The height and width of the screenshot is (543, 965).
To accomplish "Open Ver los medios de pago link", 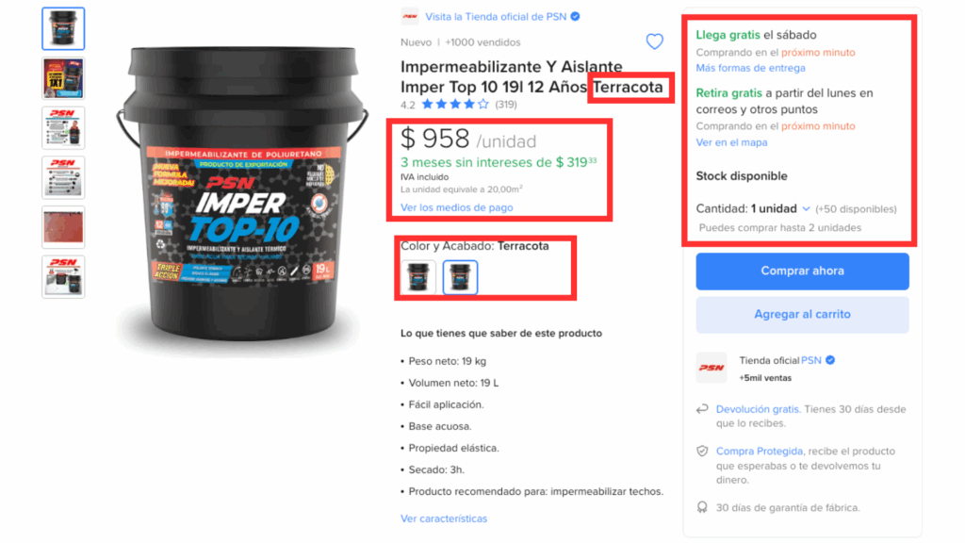I will click(x=457, y=207).
